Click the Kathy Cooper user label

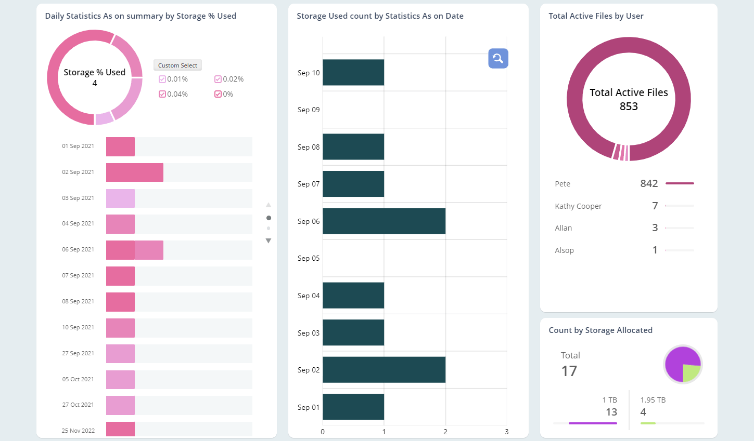point(578,206)
